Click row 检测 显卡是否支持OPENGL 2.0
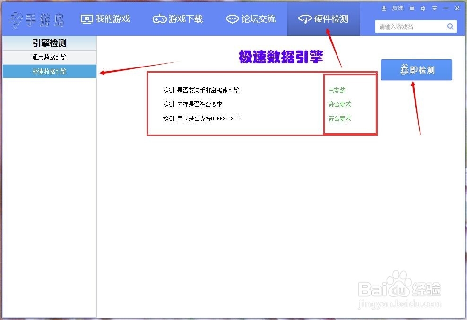467x320 pixels. (201, 118)
